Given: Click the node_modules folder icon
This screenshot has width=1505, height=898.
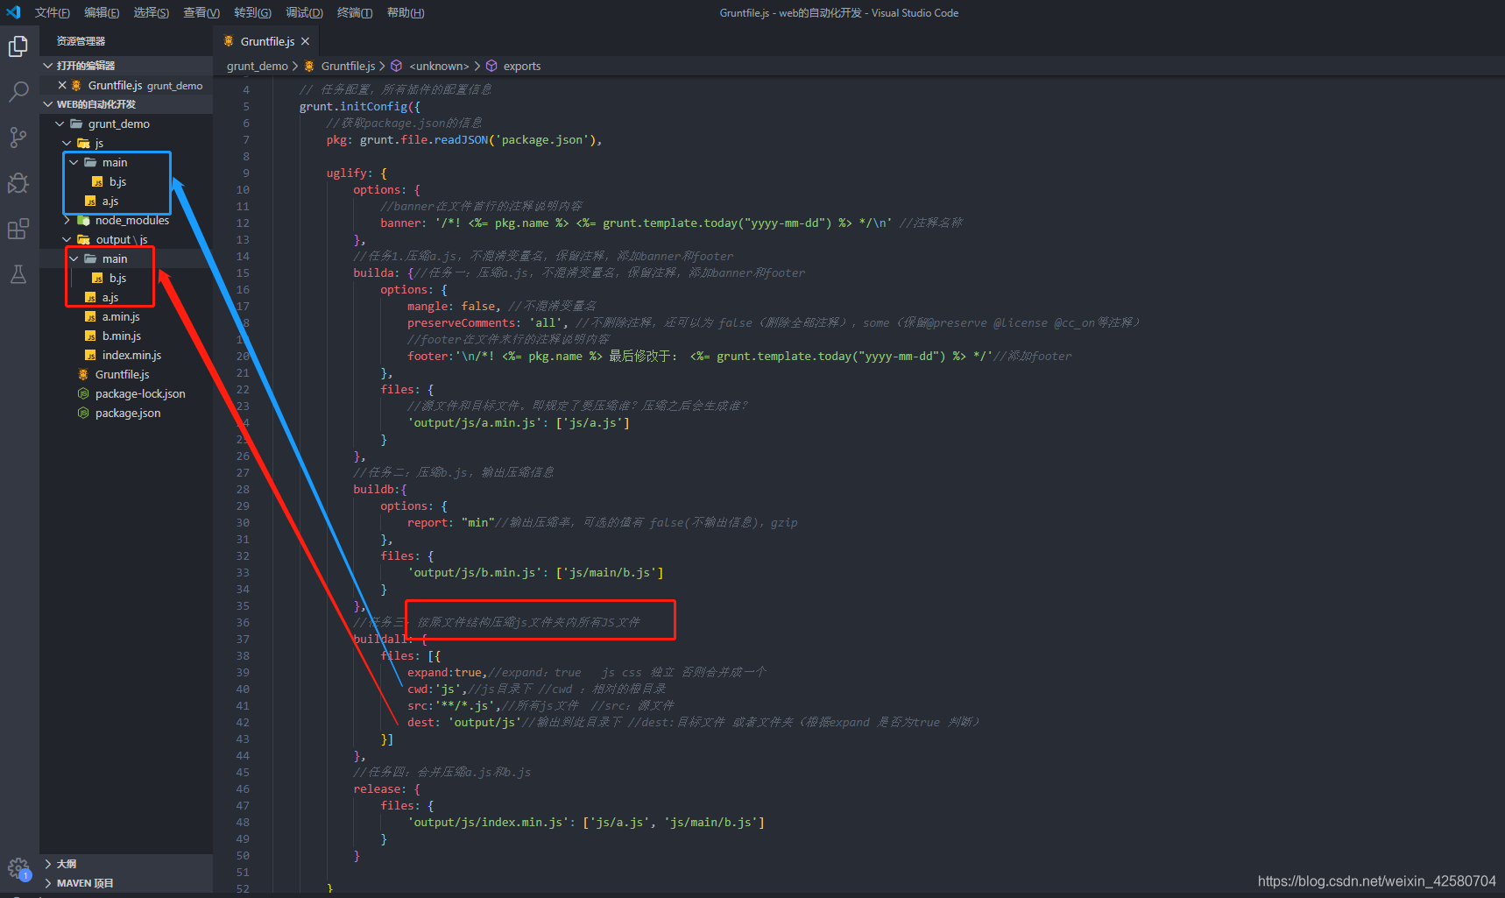Looking at the screenshot, I should point(83,220).
